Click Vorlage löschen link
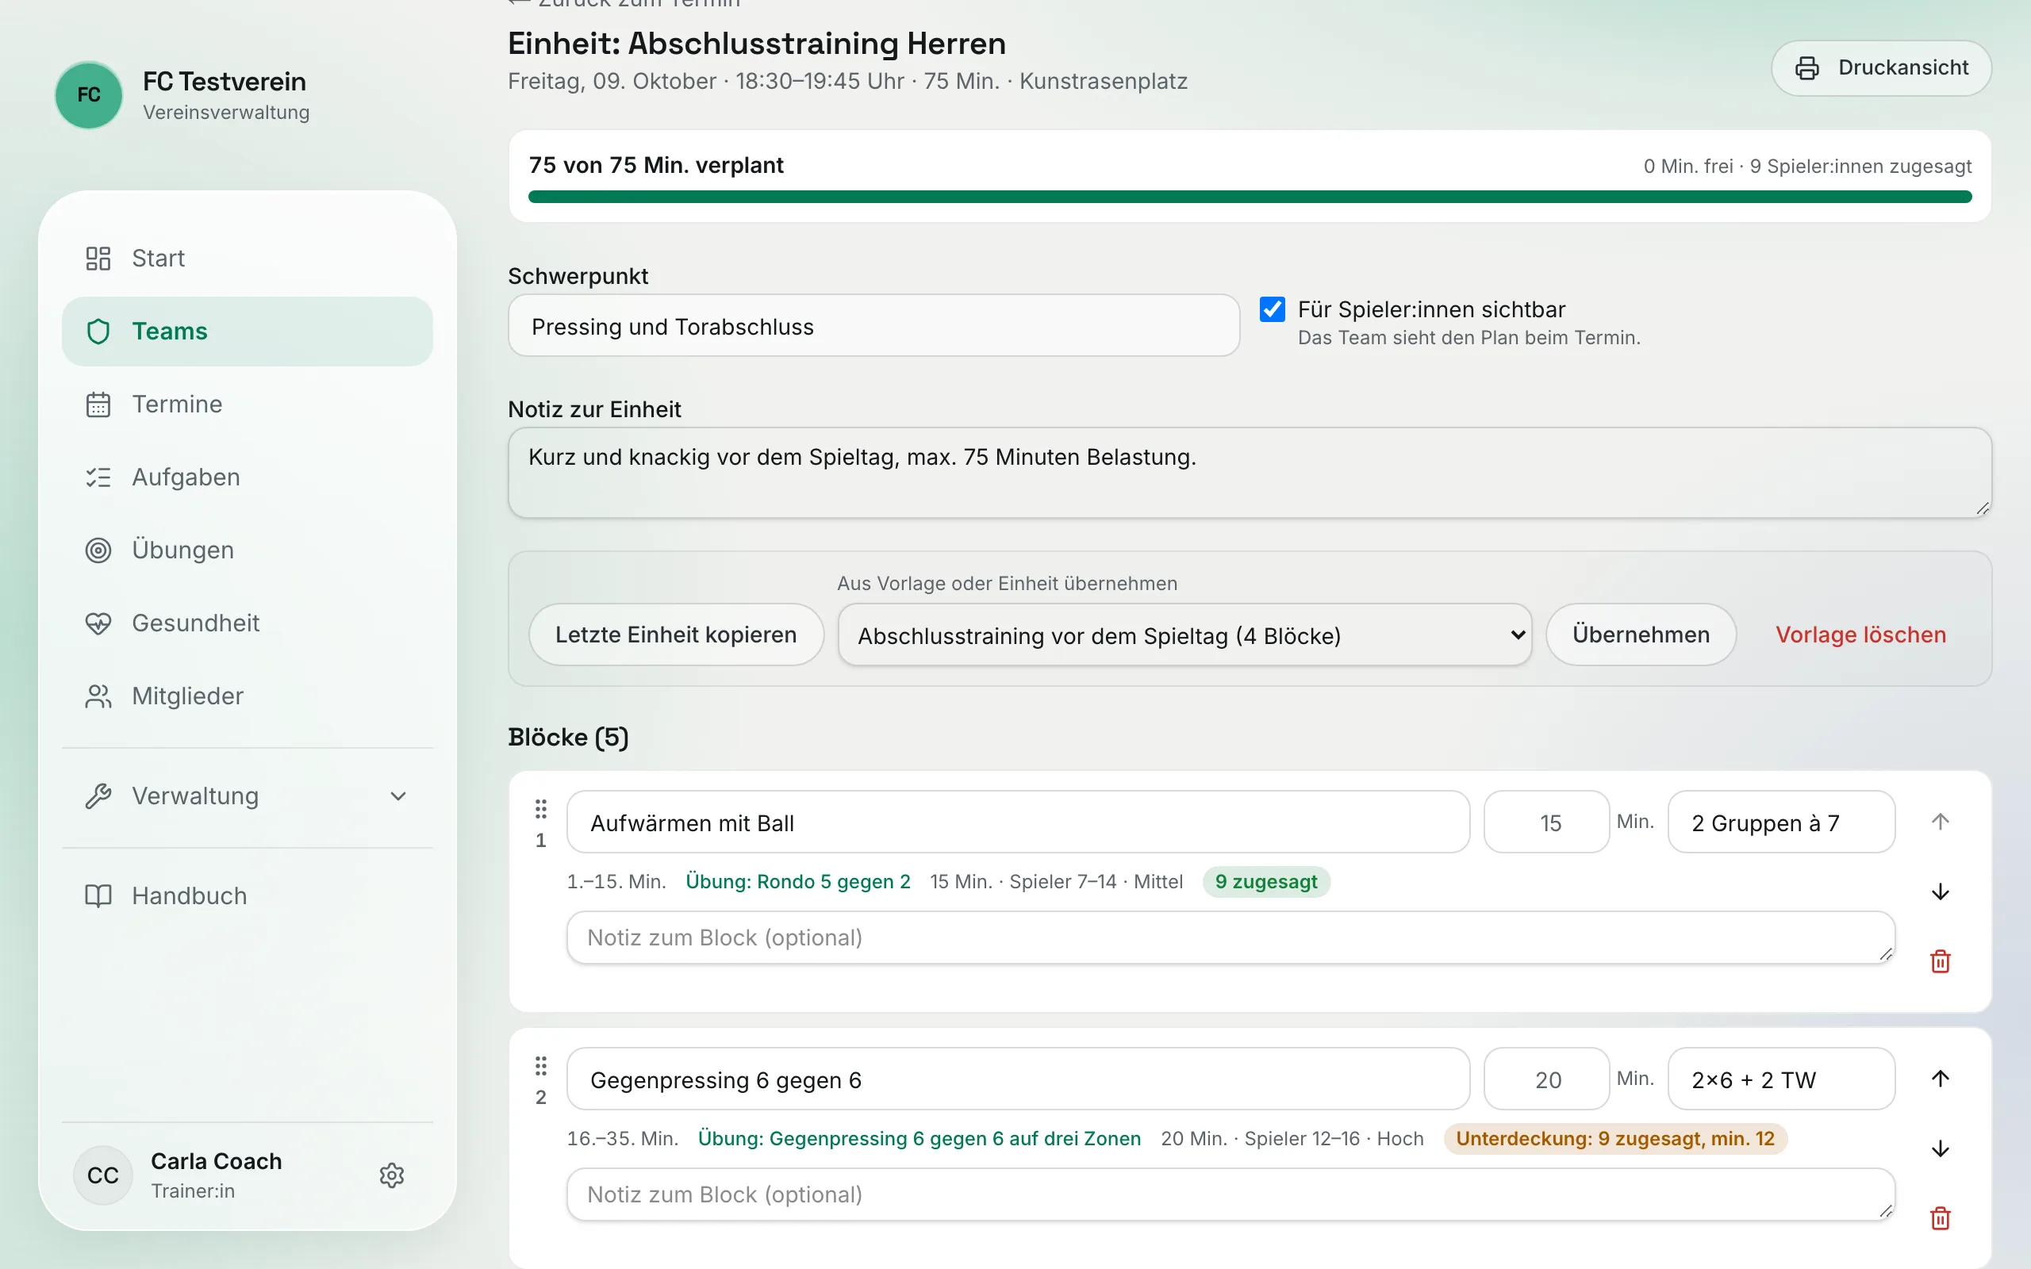The width and height of the screenshot is (2031, 1269). pyautogui.click(x=1860, y=634)
